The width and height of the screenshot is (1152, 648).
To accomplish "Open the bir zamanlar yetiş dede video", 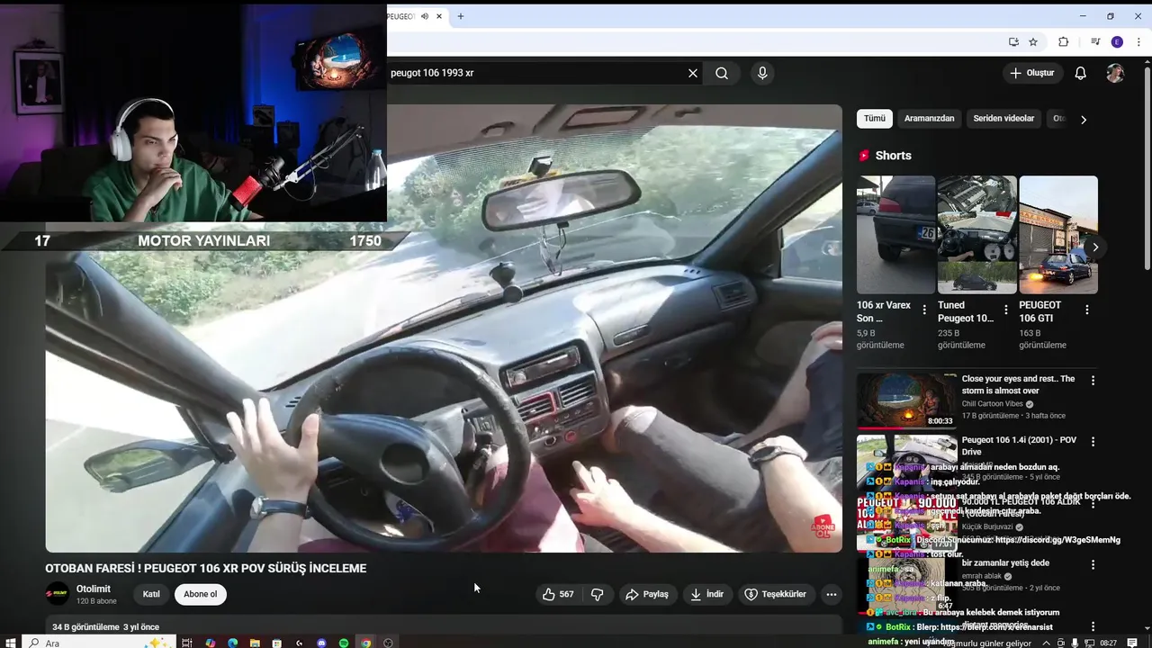I will coord(1005,563).
